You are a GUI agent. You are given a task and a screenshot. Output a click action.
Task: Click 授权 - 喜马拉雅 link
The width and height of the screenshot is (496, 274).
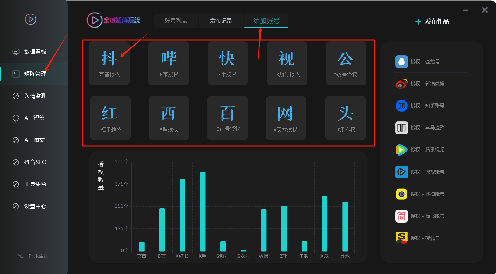[428, 128]
